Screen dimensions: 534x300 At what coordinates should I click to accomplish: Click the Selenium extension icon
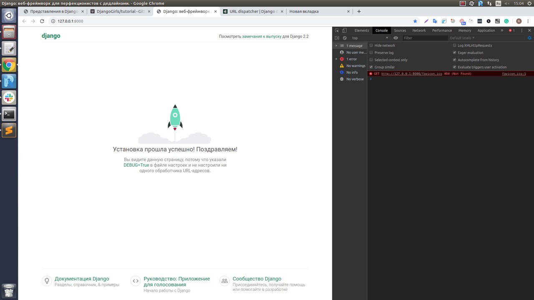click(x=497, y=21)
